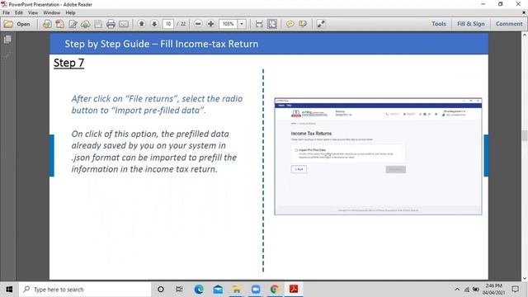This screenshot has height=297, width=528.
Task: Click the grey Continue button in slide screenshot
Action: pyautogui.click(x=396, y=169)
